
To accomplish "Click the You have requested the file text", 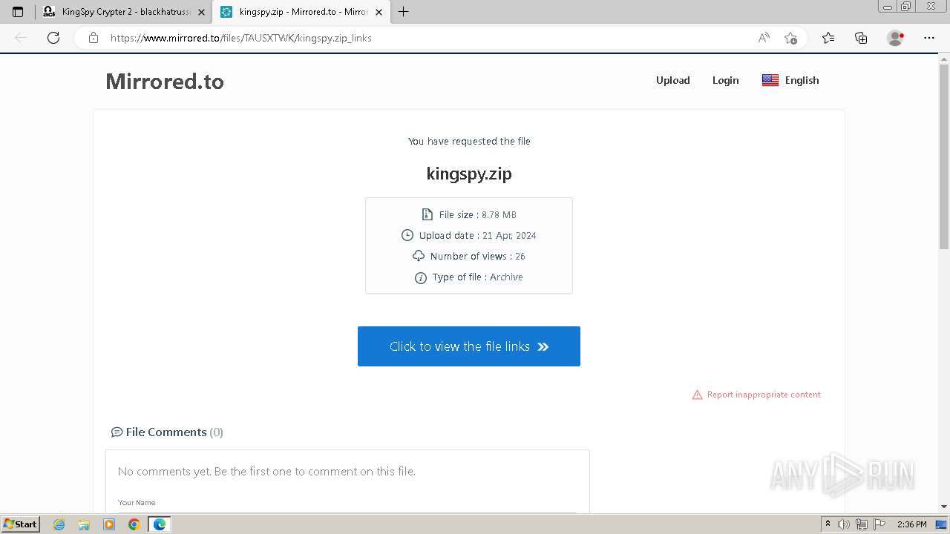I will tap(469, 141).
